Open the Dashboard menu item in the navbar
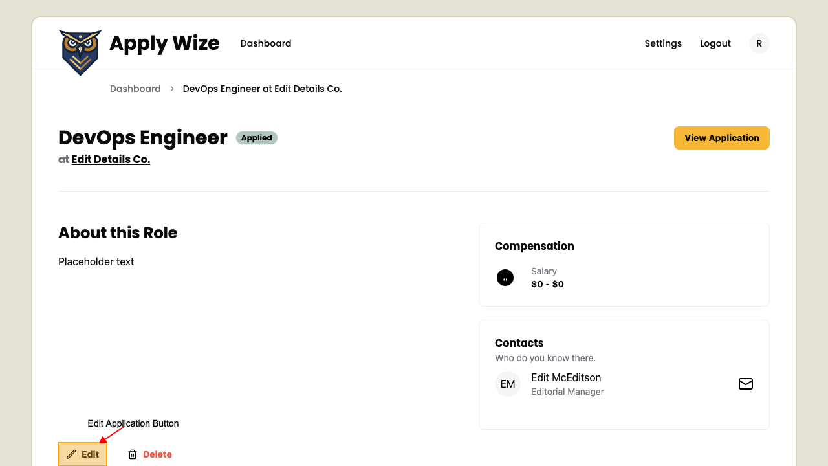 [x=265, y=43]
